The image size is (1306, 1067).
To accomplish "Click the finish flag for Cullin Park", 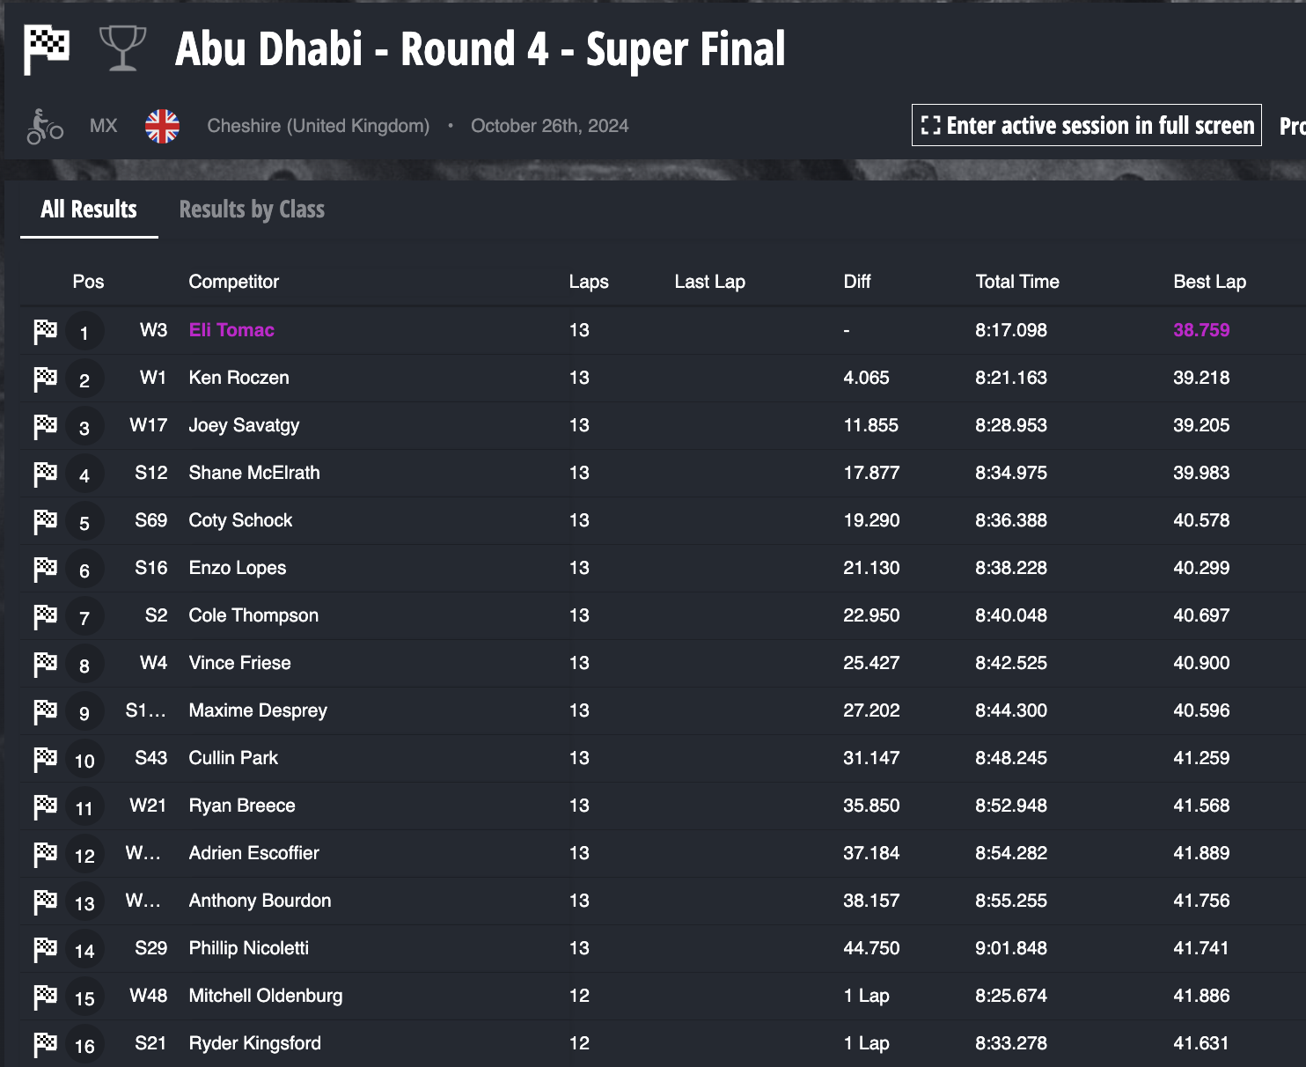I will click(45, 759).
